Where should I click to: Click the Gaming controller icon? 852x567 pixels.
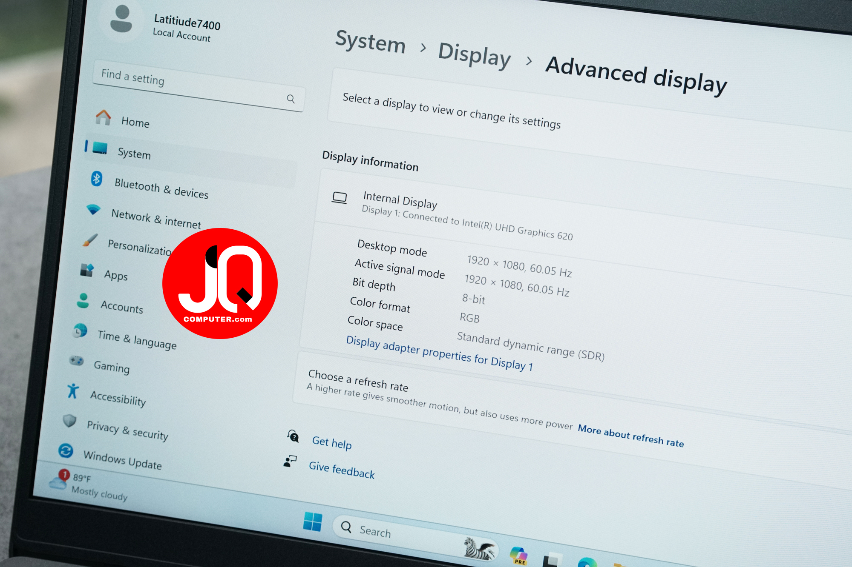77,361
